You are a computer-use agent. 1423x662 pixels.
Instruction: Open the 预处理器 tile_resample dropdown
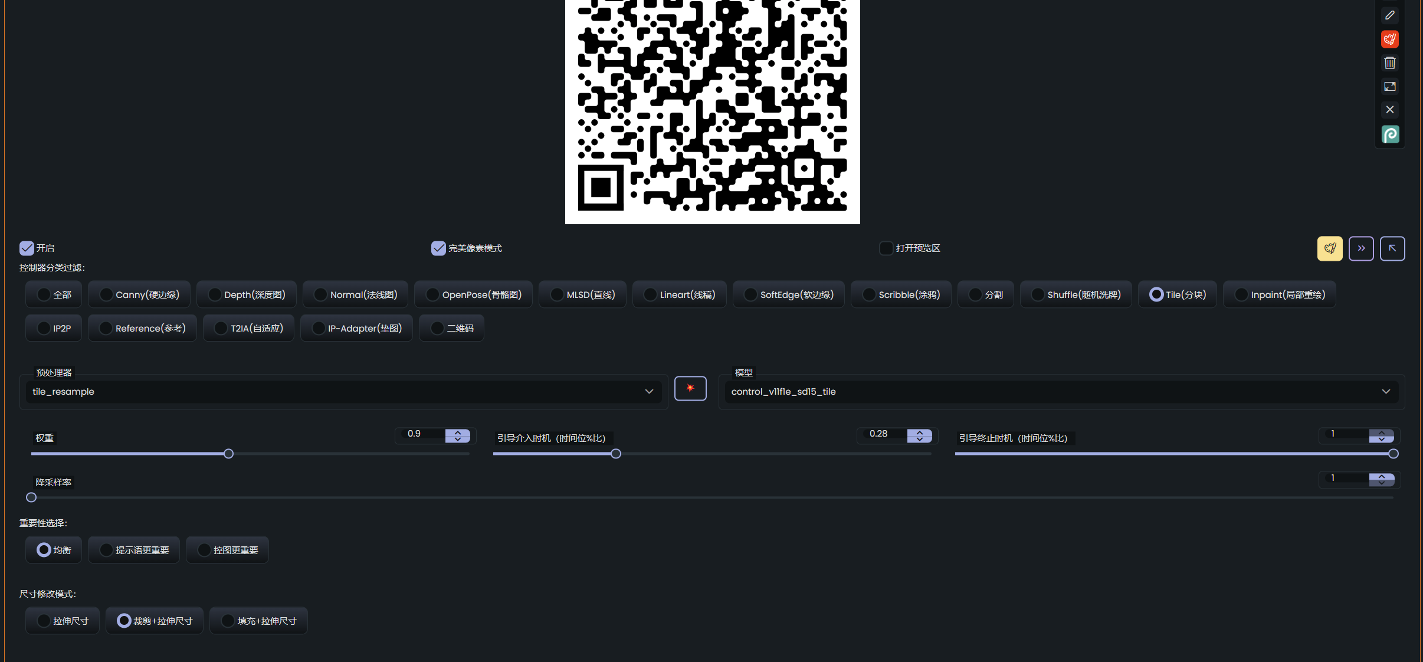point(343,392)
